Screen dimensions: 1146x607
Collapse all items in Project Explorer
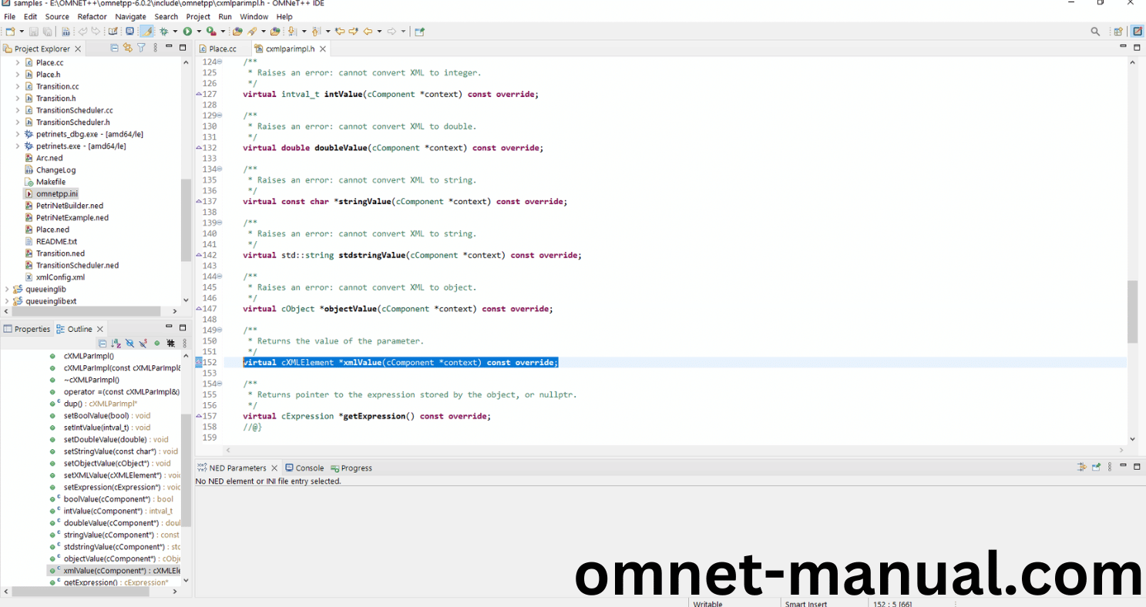click(115, 48)
